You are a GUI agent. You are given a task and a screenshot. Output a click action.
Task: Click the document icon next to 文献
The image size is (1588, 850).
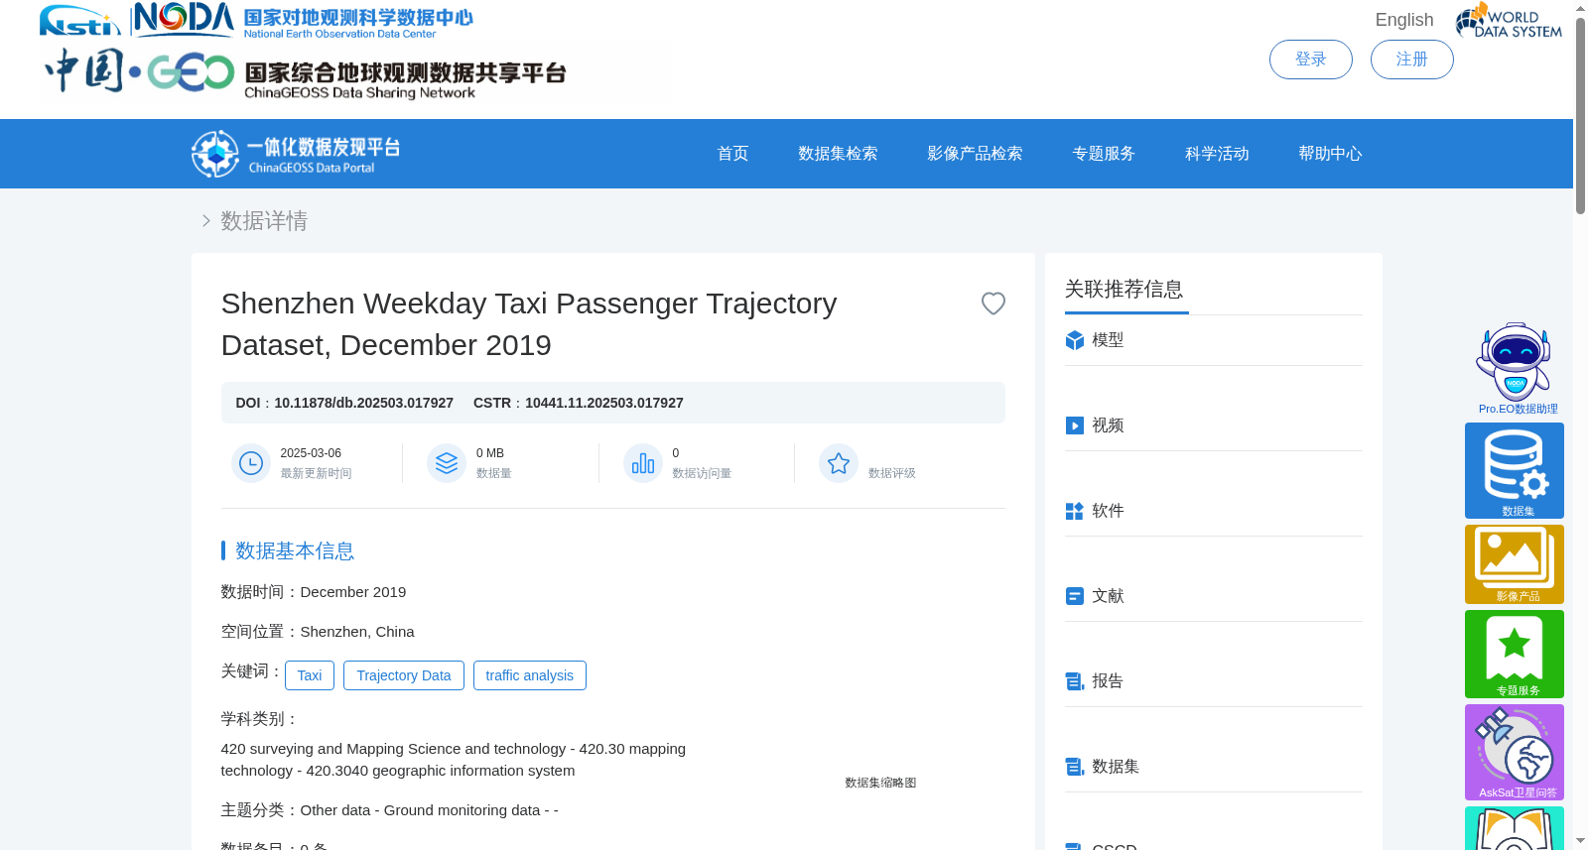(x=1074, y=596)
